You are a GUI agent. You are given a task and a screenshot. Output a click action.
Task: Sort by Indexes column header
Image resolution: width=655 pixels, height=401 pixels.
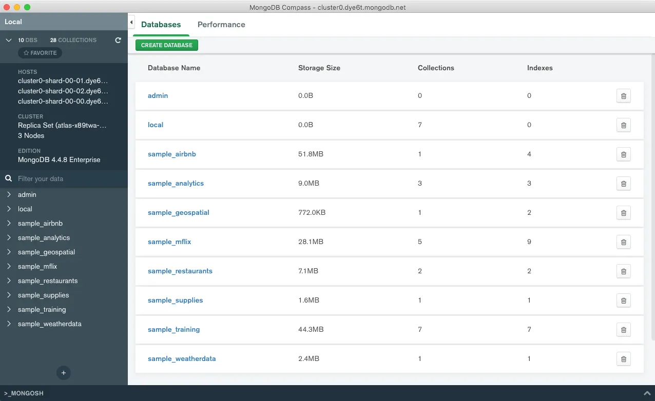[x=540, y=68]
